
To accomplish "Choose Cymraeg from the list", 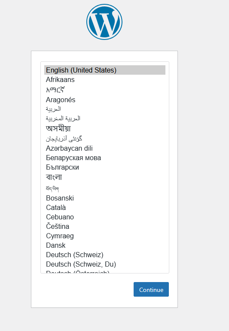I will (105, 236).
